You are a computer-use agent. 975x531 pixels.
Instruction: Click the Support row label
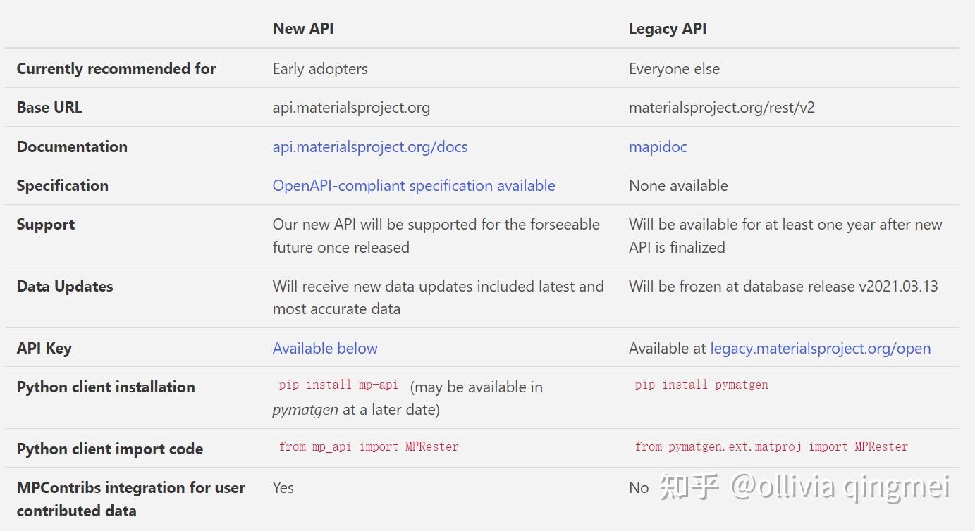point(45,224)
